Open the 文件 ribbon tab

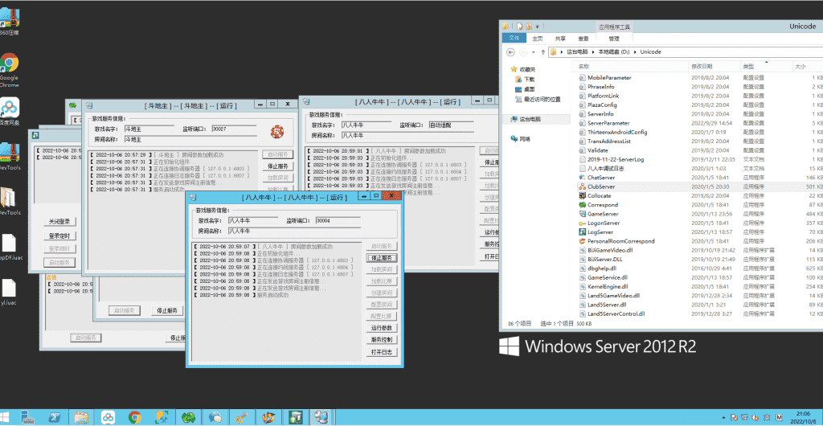point(514,39)
